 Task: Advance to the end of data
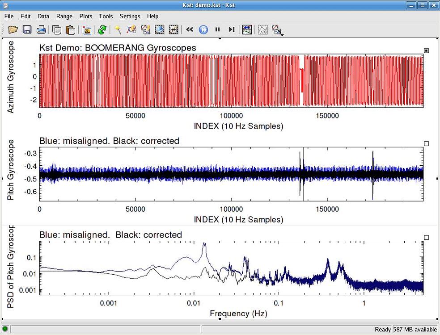pos(231,29)
